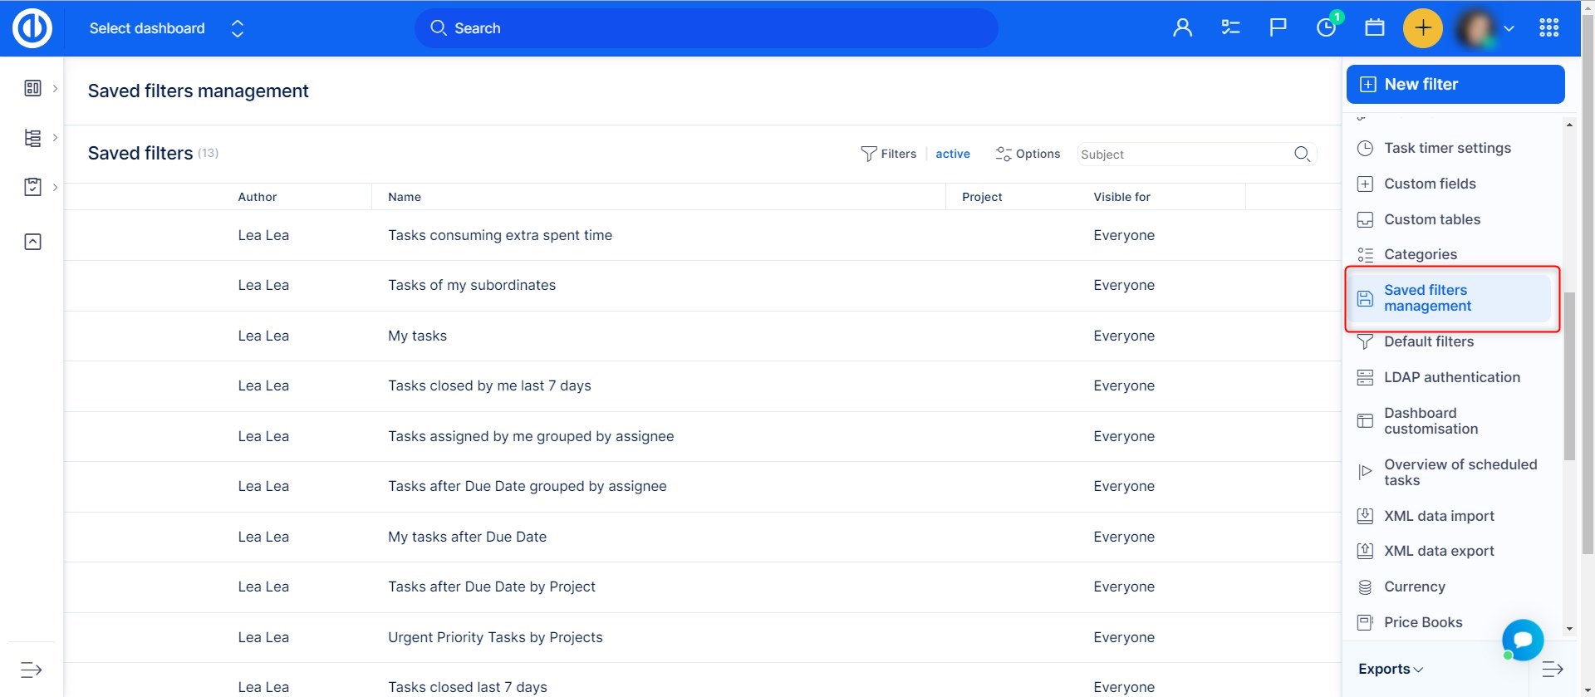
Task: Click the yellow plus quick-add button
Action: pyautogui.click(x=1422, y=28)
